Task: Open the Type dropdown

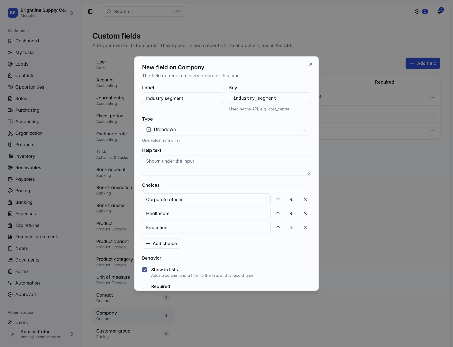Action: tap(226, 129)
